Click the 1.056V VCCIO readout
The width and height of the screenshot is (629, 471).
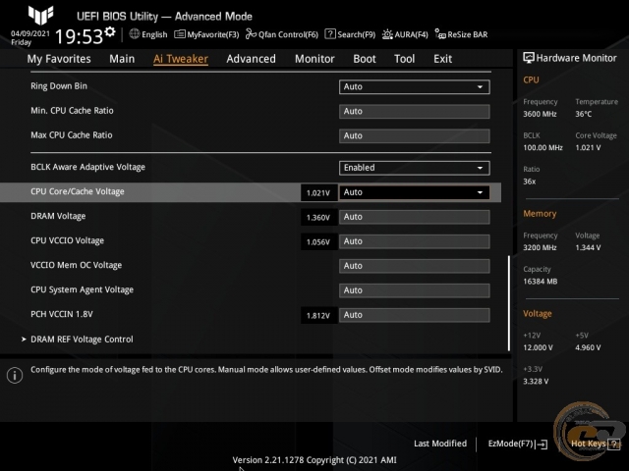(318, 242)
